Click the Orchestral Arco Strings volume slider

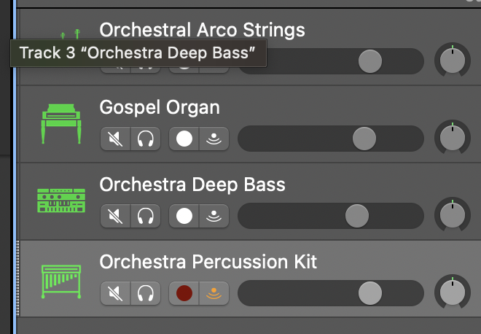pos(370,61)
